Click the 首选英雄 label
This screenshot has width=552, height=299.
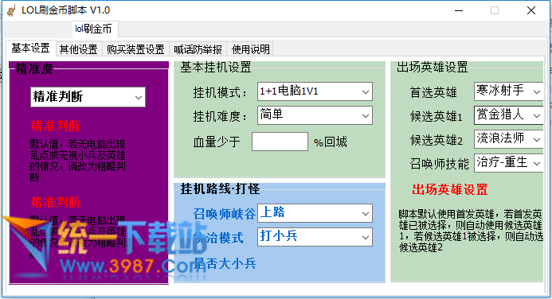tap(433, 93)
